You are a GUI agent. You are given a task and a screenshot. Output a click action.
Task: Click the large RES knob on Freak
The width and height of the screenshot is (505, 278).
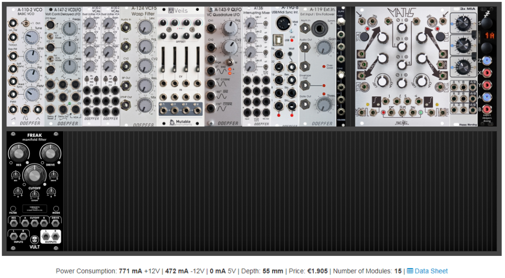(19, 154)
